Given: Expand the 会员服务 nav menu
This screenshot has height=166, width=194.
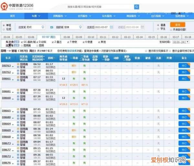Looking at the screenshot, I should (x=84, y=16).
